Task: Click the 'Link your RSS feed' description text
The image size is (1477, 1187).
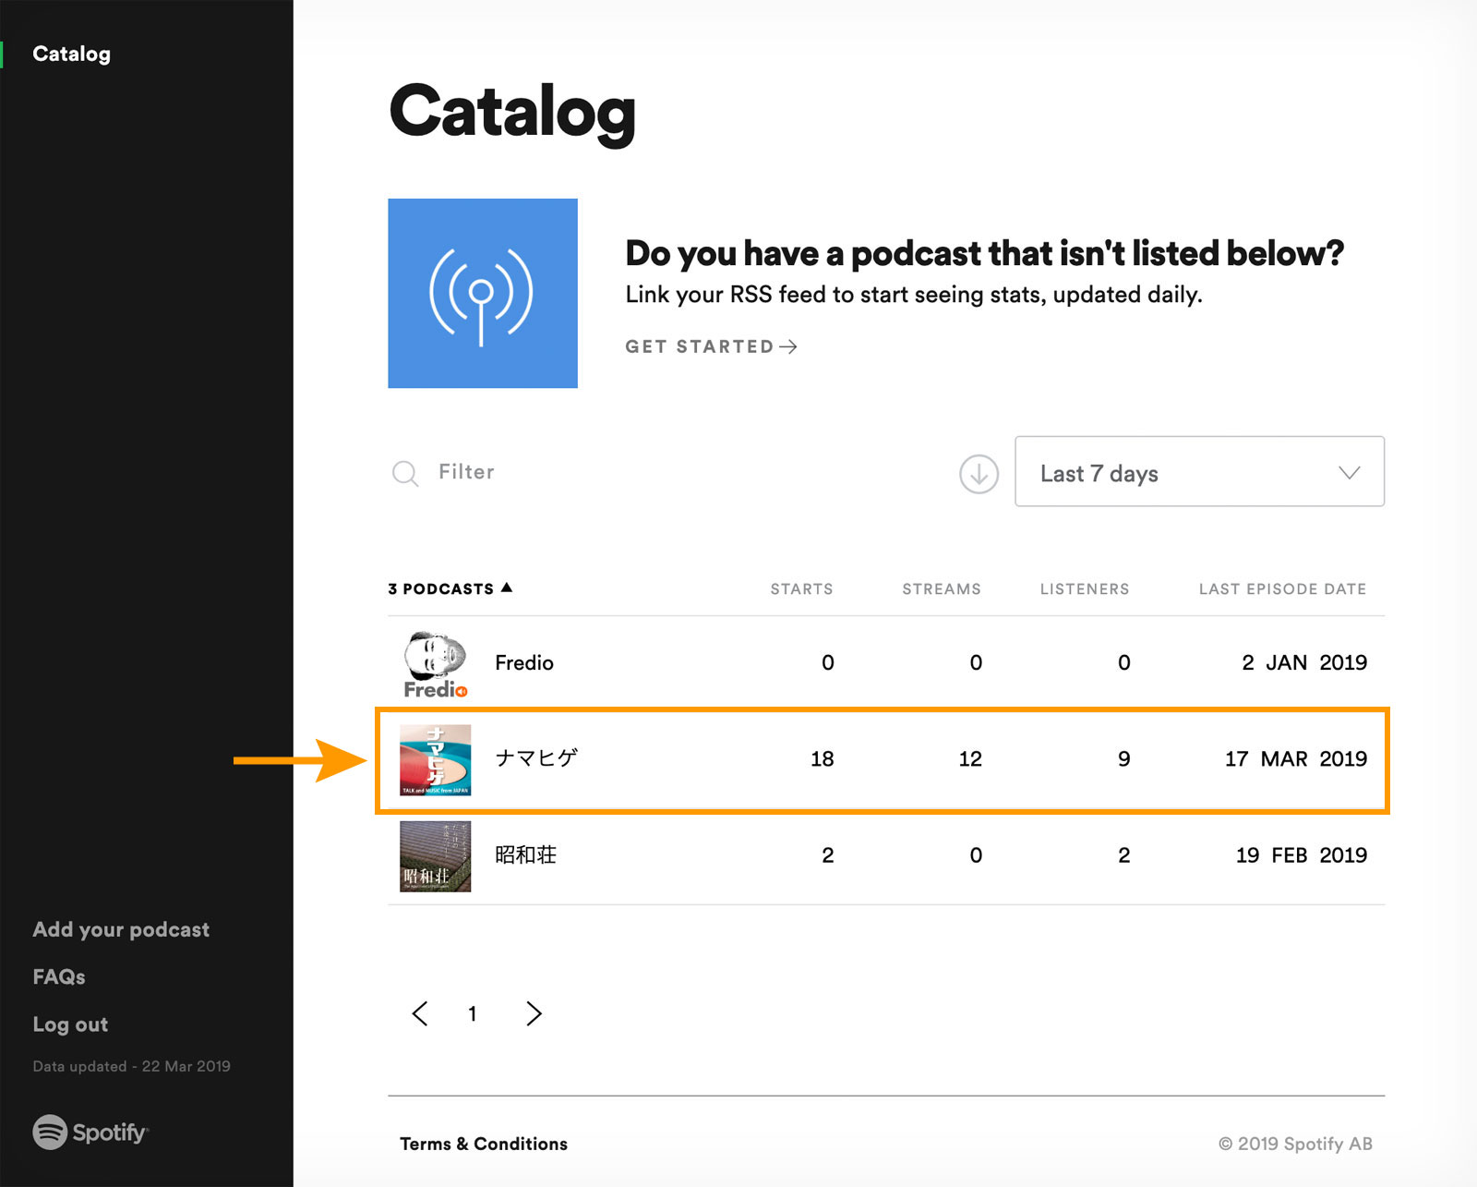Action: [x=914, y=295]
